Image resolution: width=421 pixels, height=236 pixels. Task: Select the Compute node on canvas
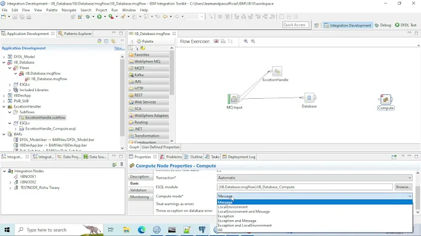386,99
